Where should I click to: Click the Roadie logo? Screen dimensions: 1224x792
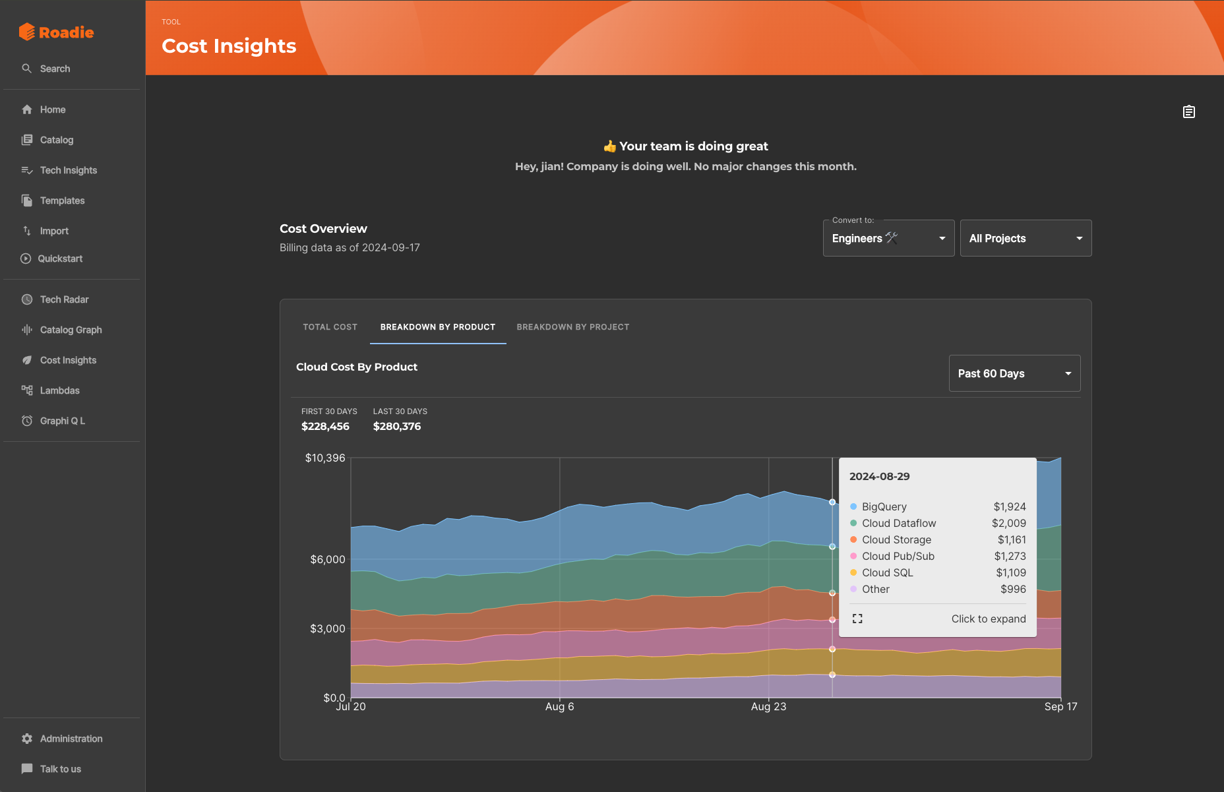tap(56, 32)
